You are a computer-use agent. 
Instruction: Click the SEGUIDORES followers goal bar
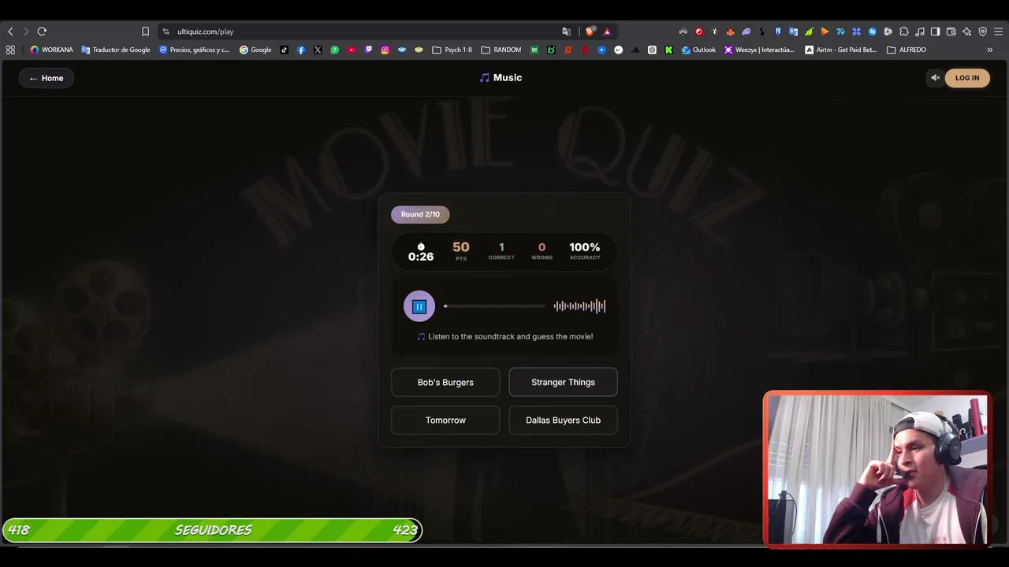pyautogui.click(x=212, y=530)
